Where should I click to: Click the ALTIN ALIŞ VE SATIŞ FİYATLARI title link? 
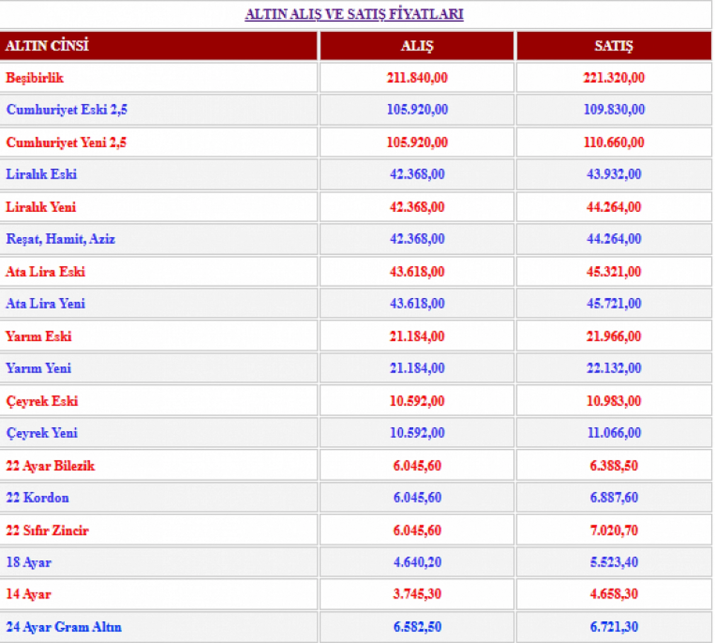tap(354, 14)
